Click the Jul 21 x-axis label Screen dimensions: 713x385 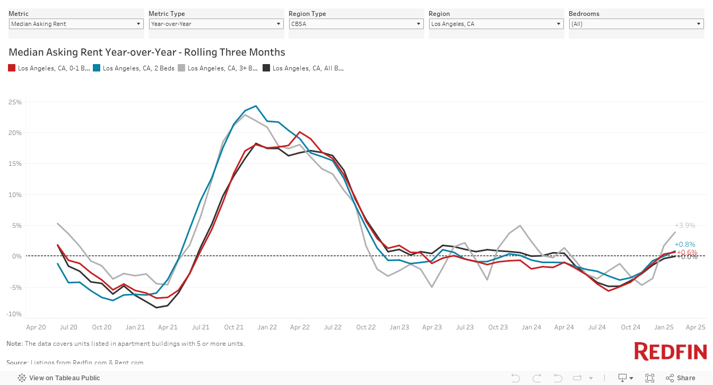pyautogui.click(x=201, y=327)
